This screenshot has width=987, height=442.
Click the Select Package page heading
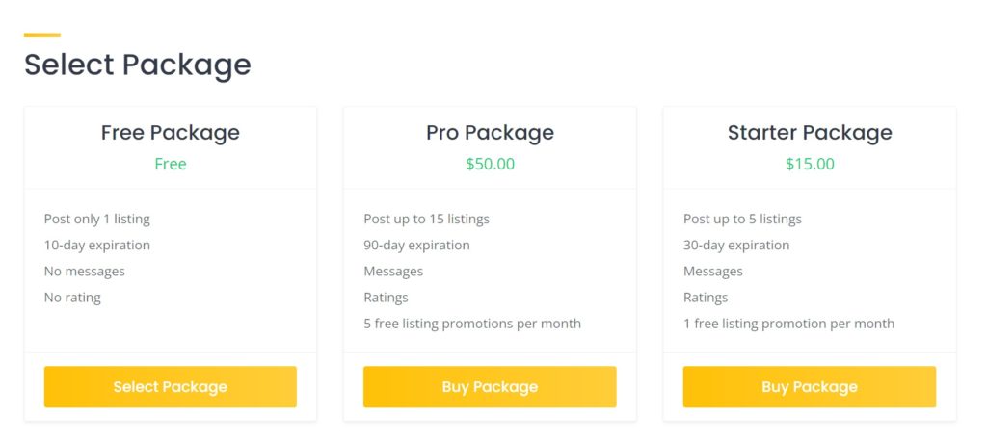[137, 65]
